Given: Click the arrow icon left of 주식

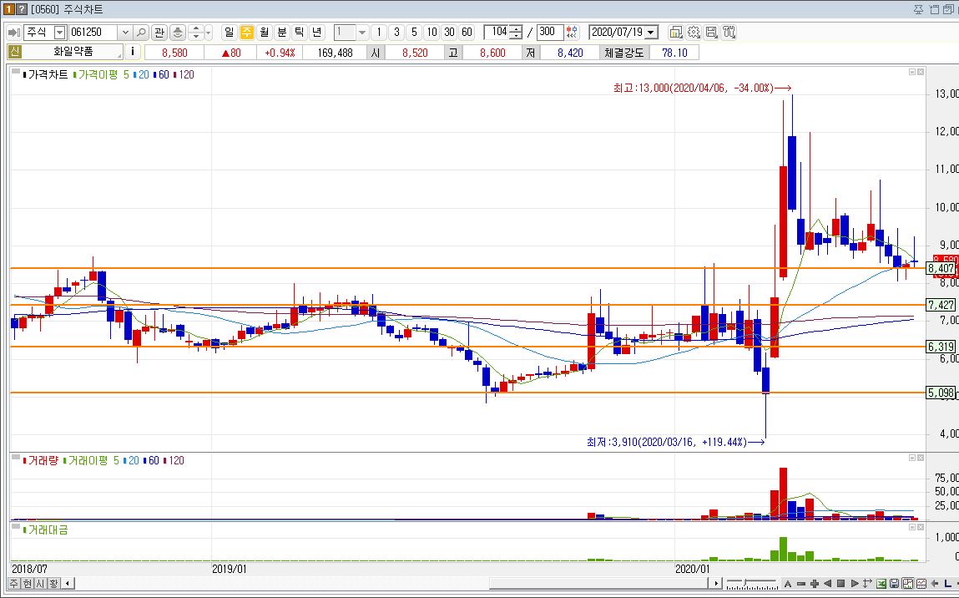Looking at the screenshot, I should (x=14, y=33).
